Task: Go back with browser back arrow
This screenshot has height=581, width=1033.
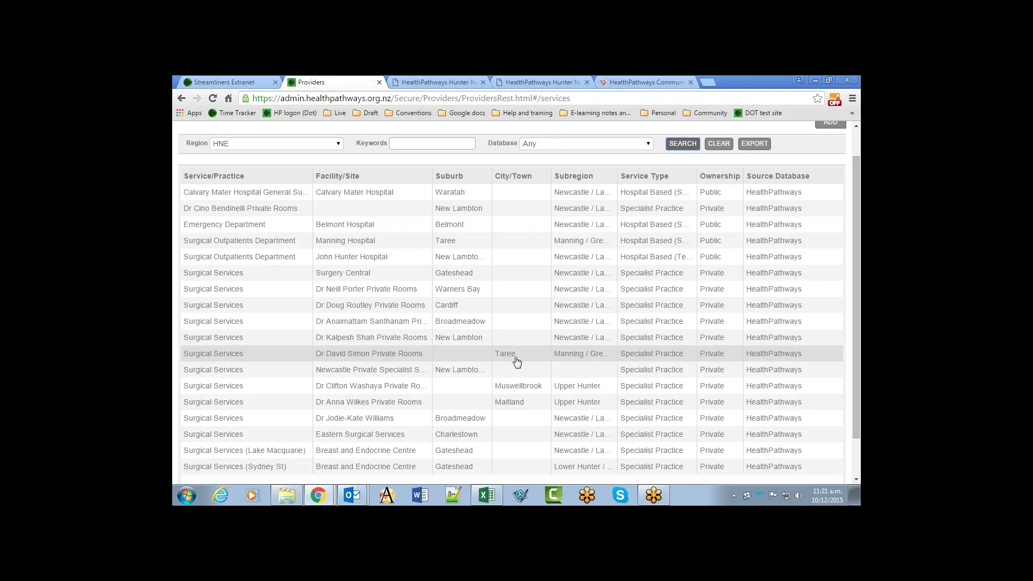Action: pos(181,98)
